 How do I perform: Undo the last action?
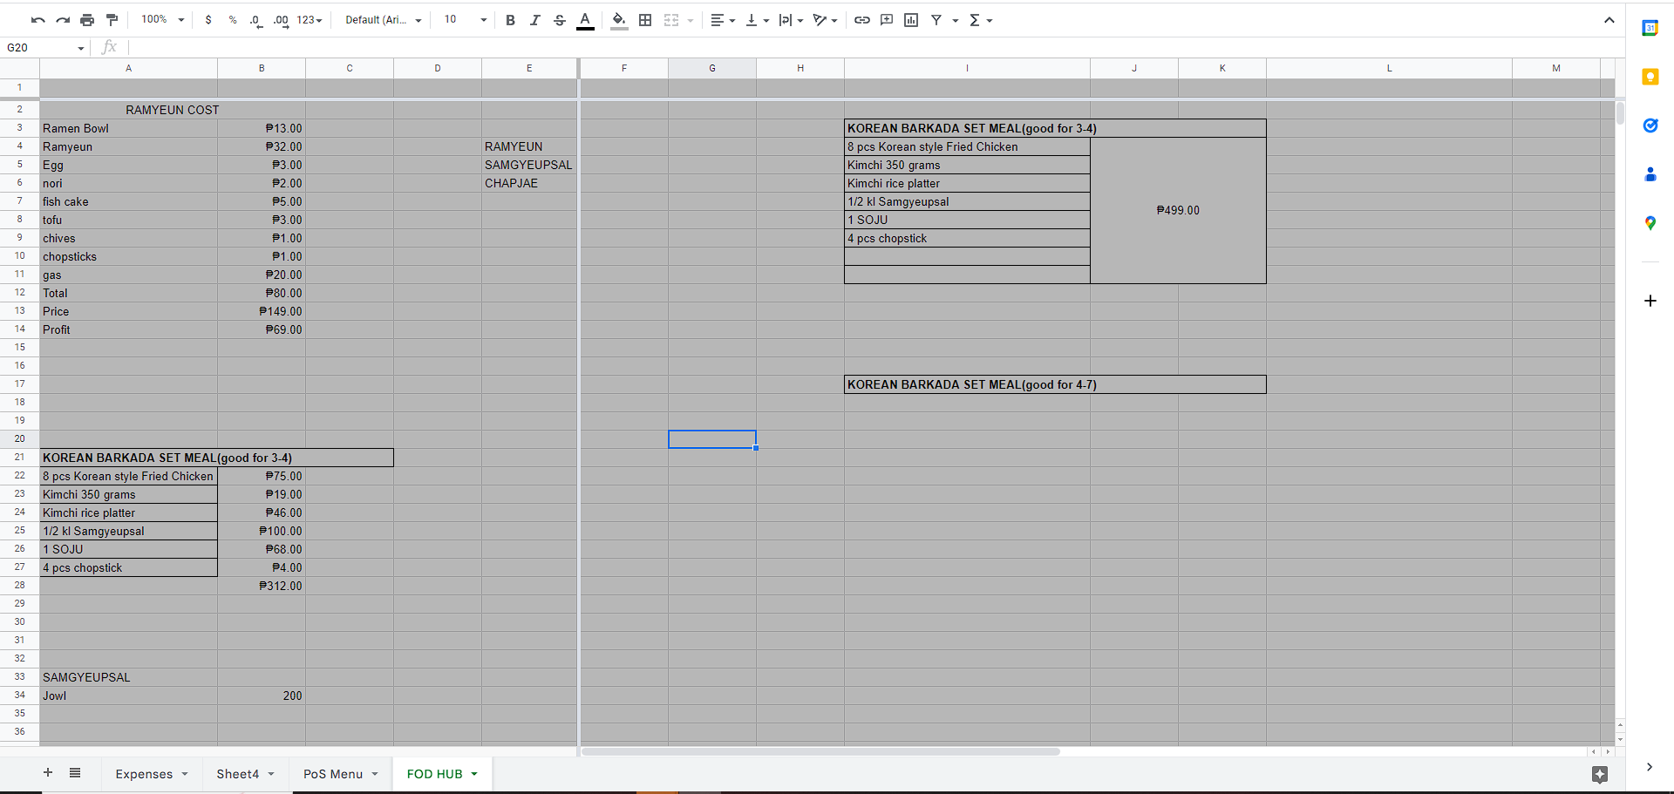[37, 20]
